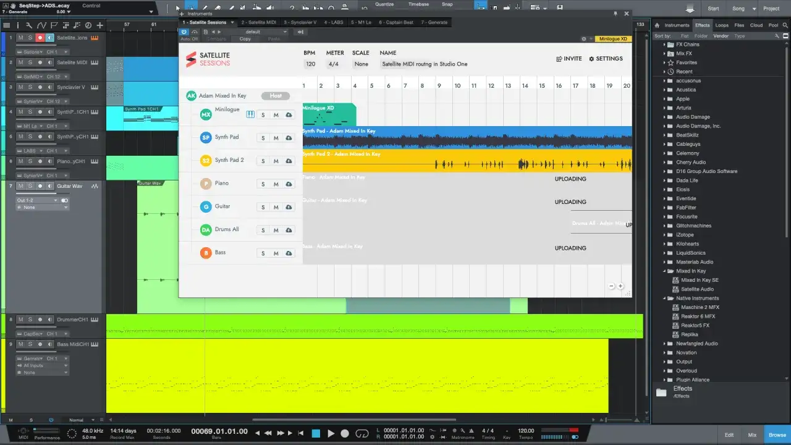Image resolution: width=791 pixels, height=445 pixels.
Task: Switch to the Files browser tab
Action: (739, 25)
